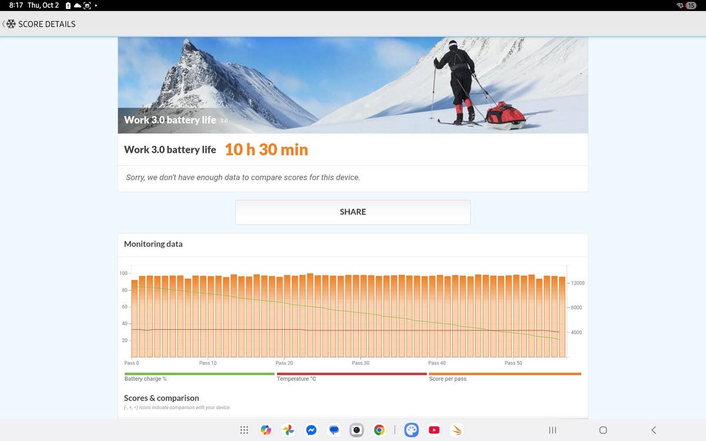Open the orange bird app icon

(x=457, y=430)
